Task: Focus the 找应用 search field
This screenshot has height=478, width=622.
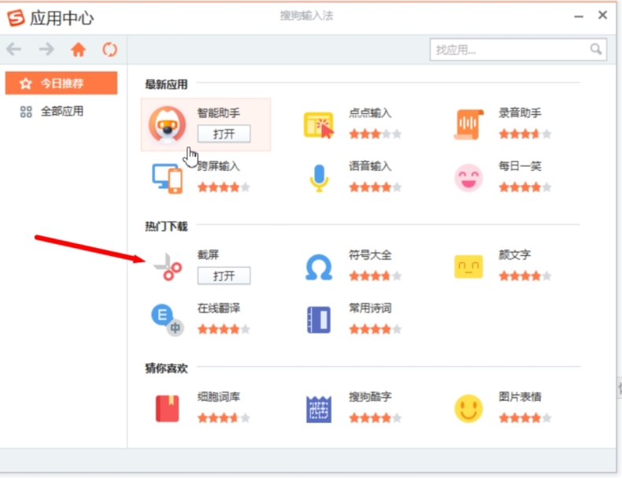Action: click(x=518, y=50)
